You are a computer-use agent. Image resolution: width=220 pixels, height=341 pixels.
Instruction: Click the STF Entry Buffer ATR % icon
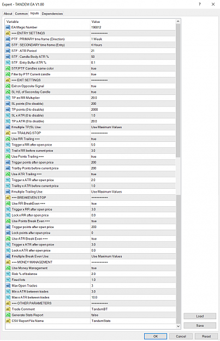coord(8,63)
